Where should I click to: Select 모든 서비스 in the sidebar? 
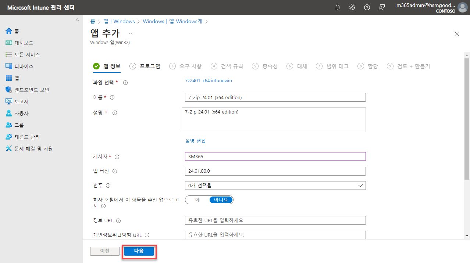9,54
